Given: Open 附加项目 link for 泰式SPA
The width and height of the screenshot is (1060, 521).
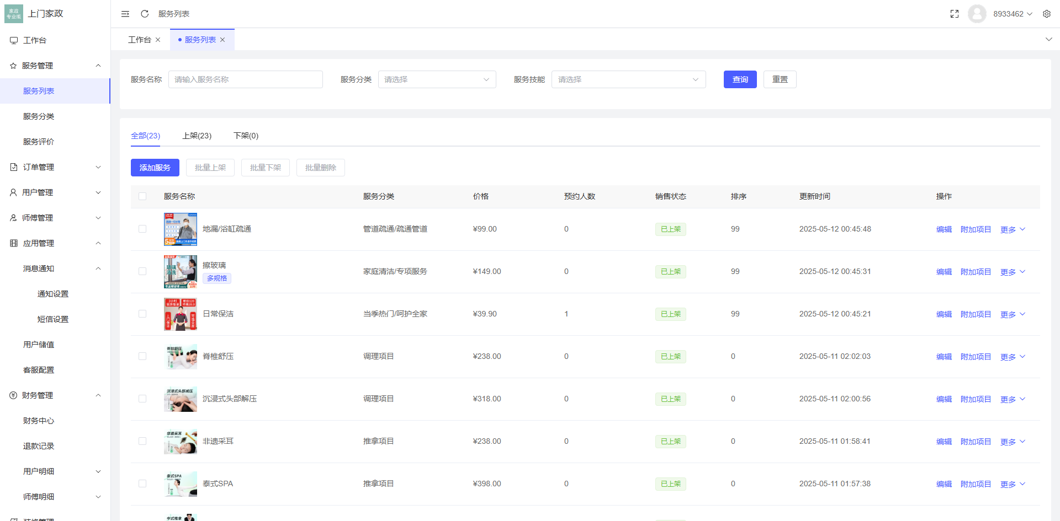Looking at the screenshot, I should 976,484.
